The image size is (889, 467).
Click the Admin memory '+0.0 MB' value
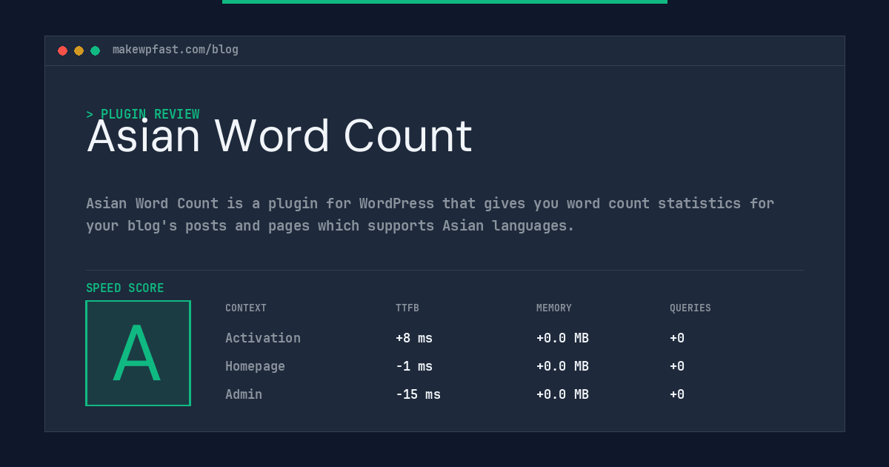[562, 394]
